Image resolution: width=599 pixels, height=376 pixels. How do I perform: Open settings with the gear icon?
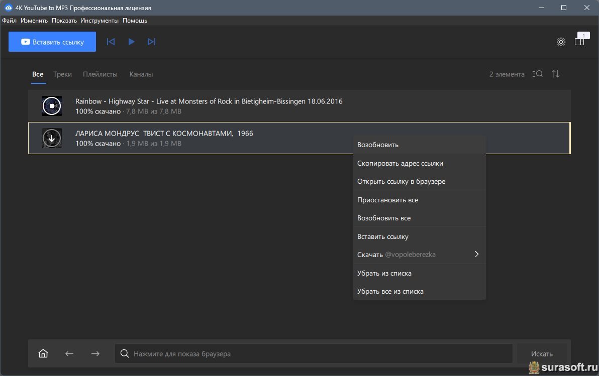pos(561,42)
